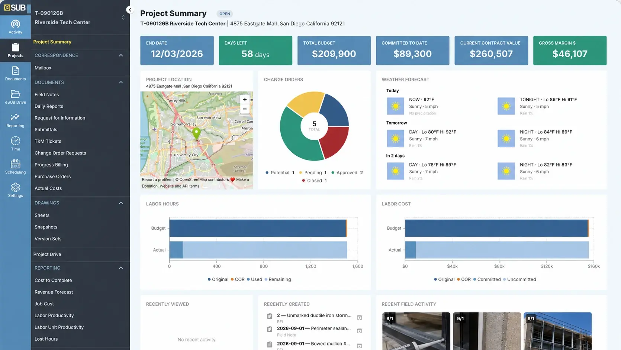621x350 pixels.
Task: Select Project Summary in the sidebar
Action: coord(52,42)
